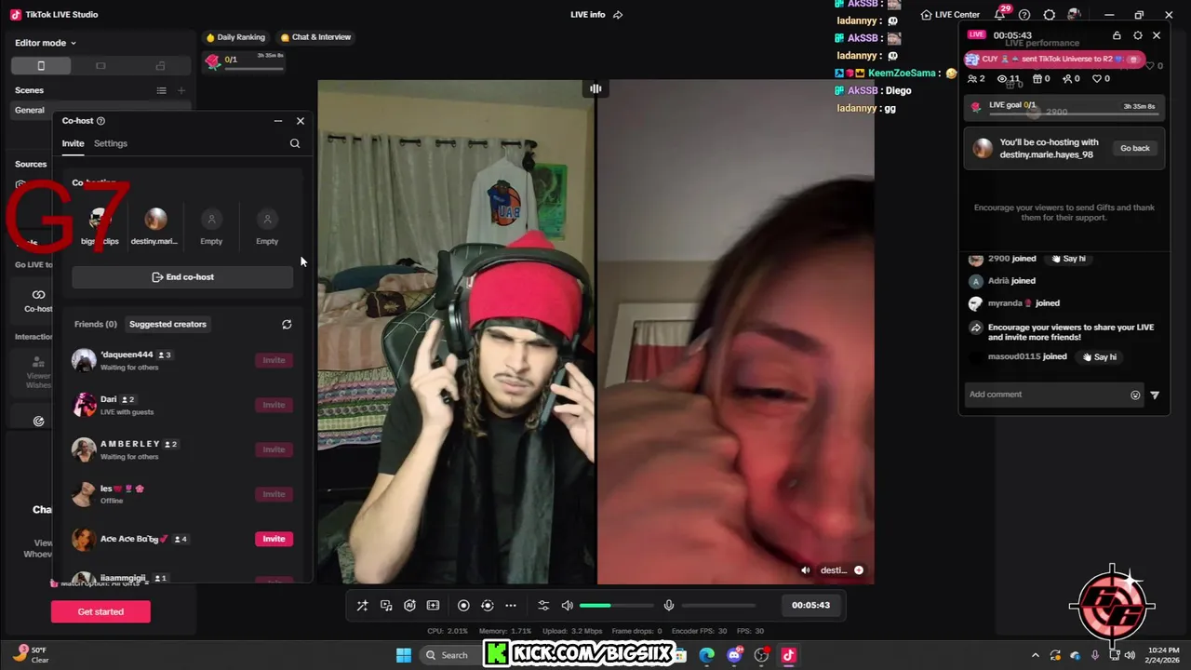Select 'daqueen444 in suggested creators

[x=182, y=360]
